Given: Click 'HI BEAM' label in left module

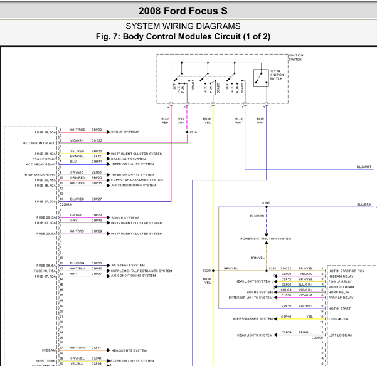Looking at the screenshot, I should pos(49,350).
